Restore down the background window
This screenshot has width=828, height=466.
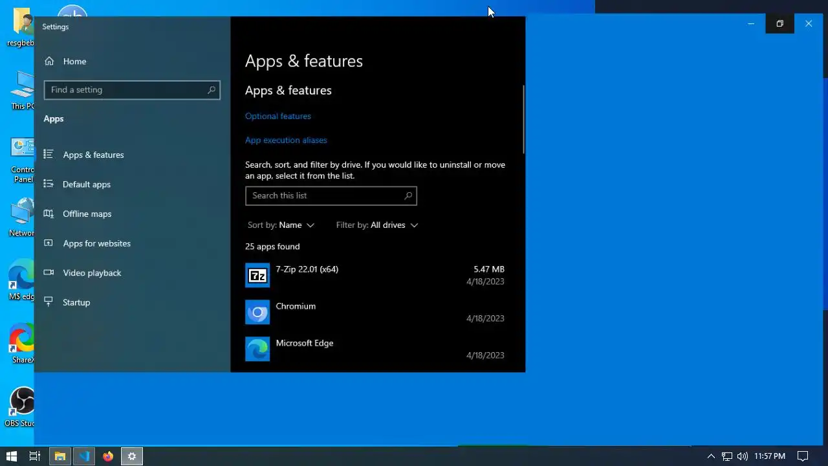coord(779,24)
